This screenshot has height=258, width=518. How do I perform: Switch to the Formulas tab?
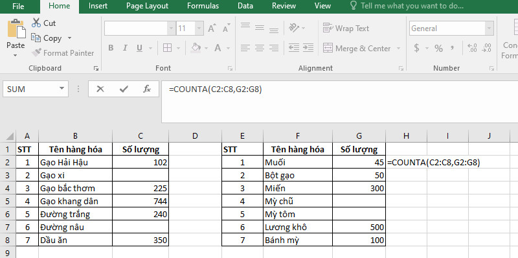(x=203, y=6)
